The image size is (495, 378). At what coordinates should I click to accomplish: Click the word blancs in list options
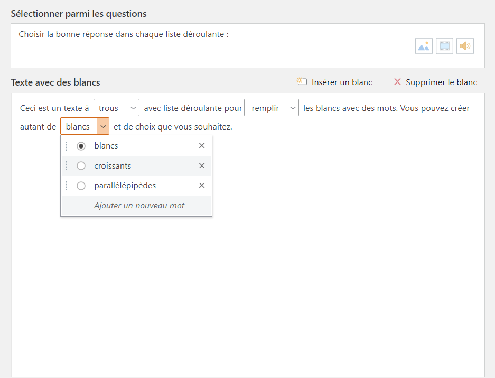pos(106,146)
